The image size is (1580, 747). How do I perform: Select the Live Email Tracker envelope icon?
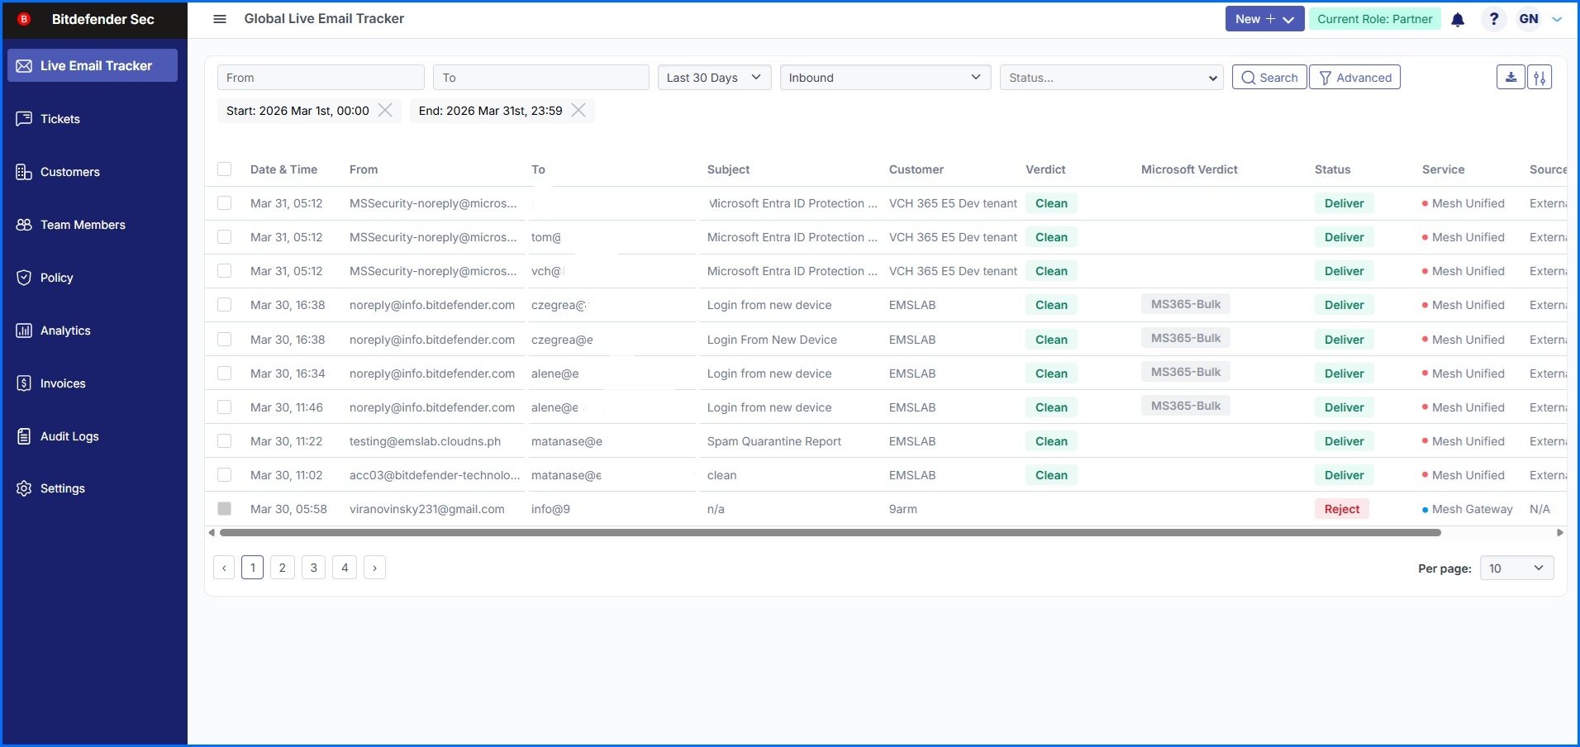22,65
